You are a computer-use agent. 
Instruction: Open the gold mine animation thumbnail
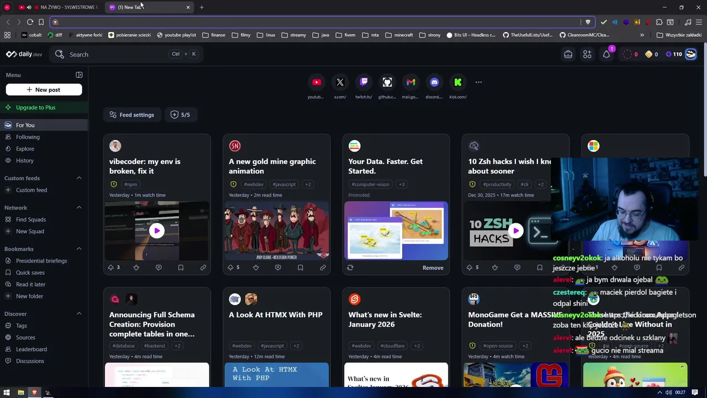point(277,231)
